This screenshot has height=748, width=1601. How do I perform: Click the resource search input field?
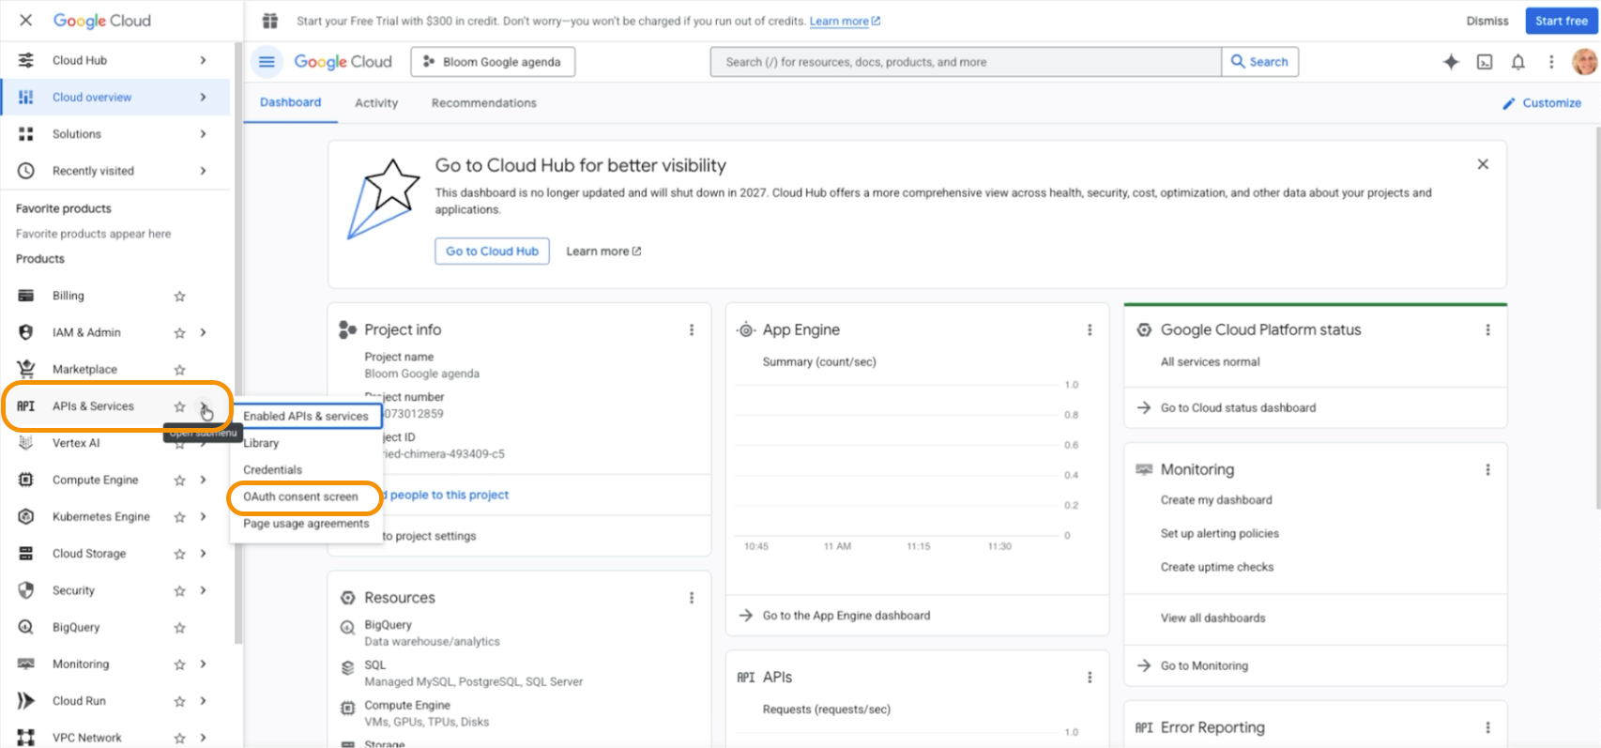[967, 62]
